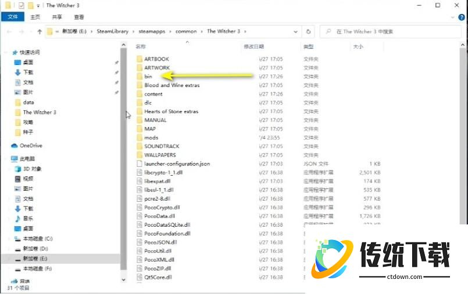Sort by the 修改日期 column header
Screen dimensions: 468x294
coord(253,46)
